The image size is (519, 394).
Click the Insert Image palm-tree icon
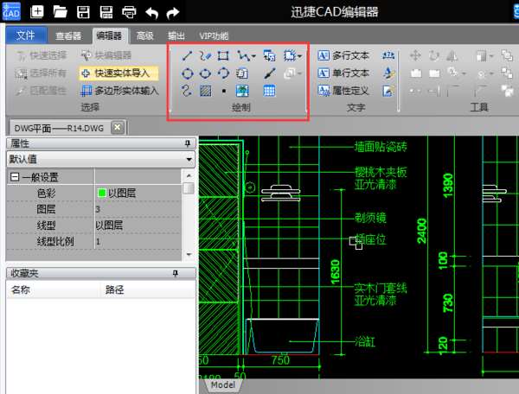click(242, 91)
